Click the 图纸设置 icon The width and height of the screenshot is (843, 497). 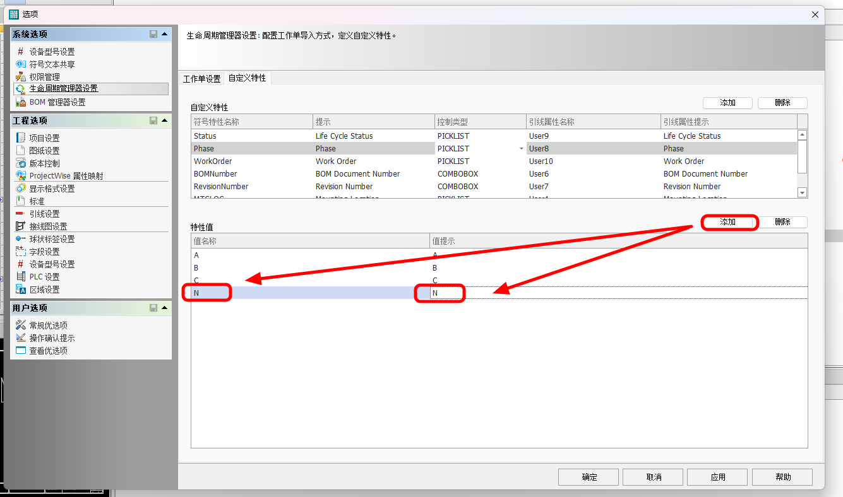click(20, 151)
